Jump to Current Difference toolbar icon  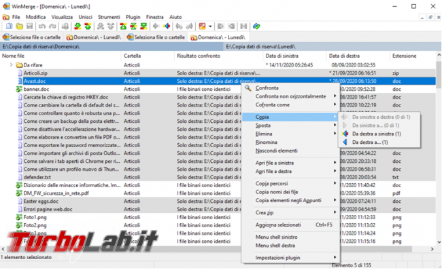[x=133, y=26]
